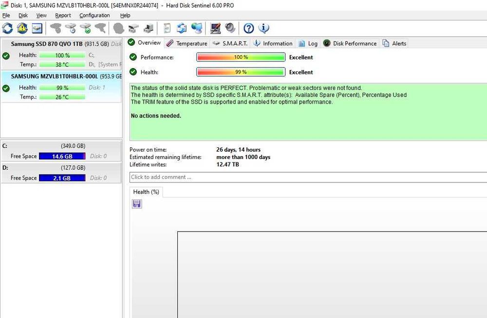
Task: Switch to the Temperature tab
Action: (187, 43)
